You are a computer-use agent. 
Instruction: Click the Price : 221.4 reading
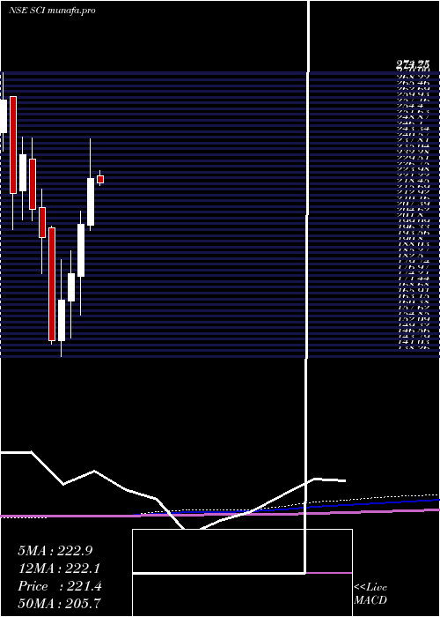coord(60,586)
